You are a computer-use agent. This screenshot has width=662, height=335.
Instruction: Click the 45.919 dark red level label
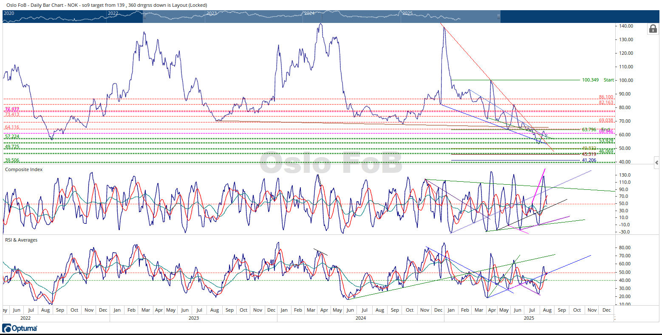[589, 155]
